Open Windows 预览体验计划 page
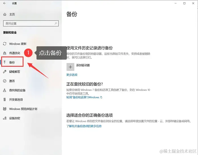Image resolution: width=198 pixels, height=155 pixels. pyautogui.click(x=23, y=109)
